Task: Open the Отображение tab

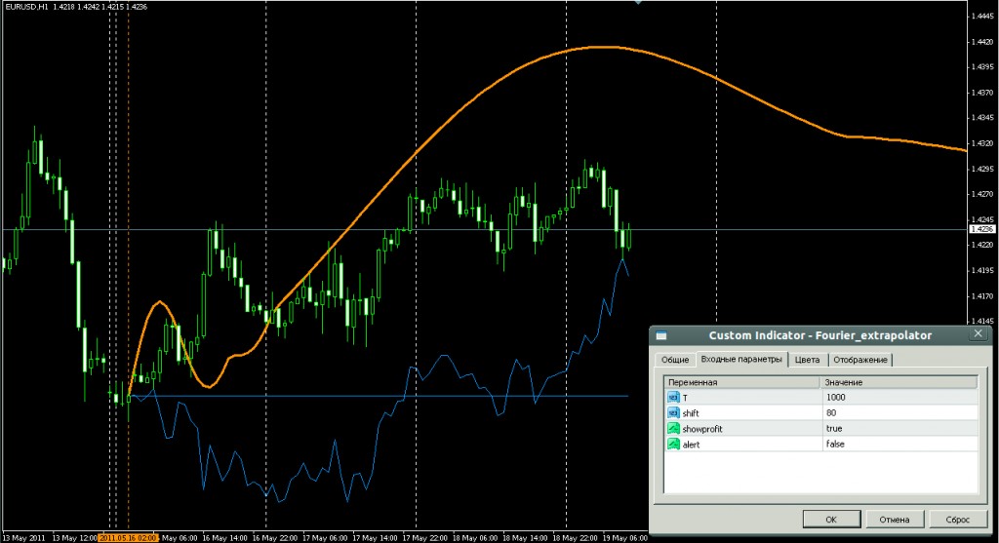Action: click(x=859, y=360)
